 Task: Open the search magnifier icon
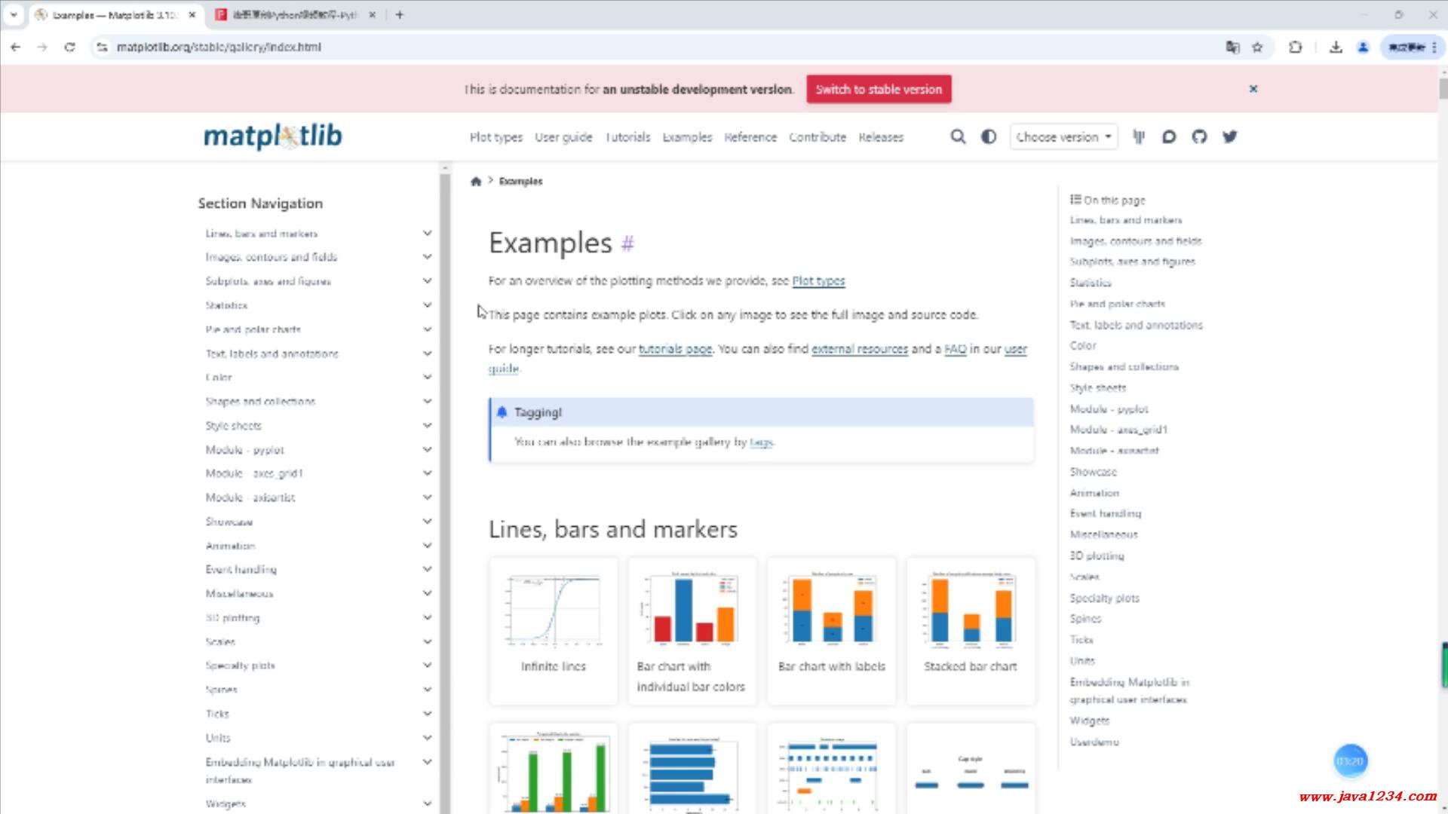coord(958,136)
